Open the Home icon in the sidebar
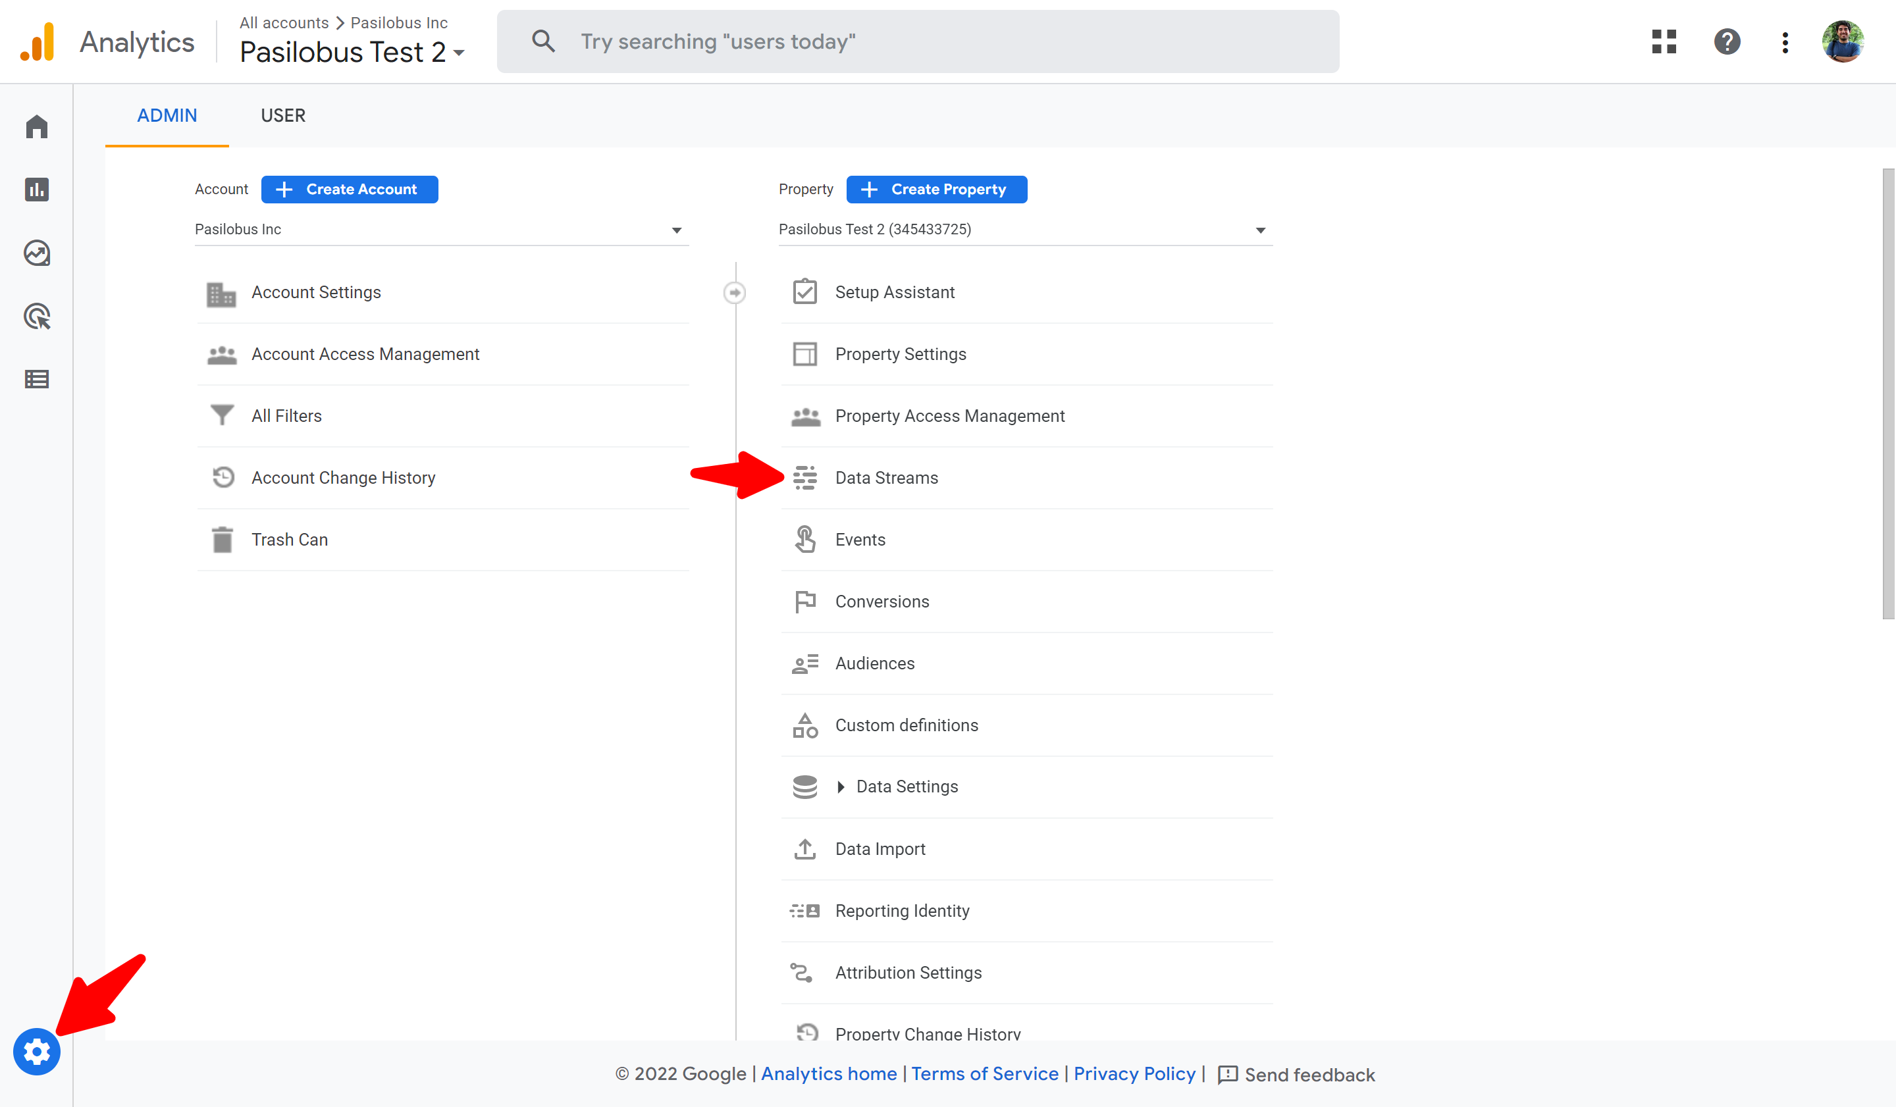This screenshot has height=1107, width=1896. click(36, 126)
